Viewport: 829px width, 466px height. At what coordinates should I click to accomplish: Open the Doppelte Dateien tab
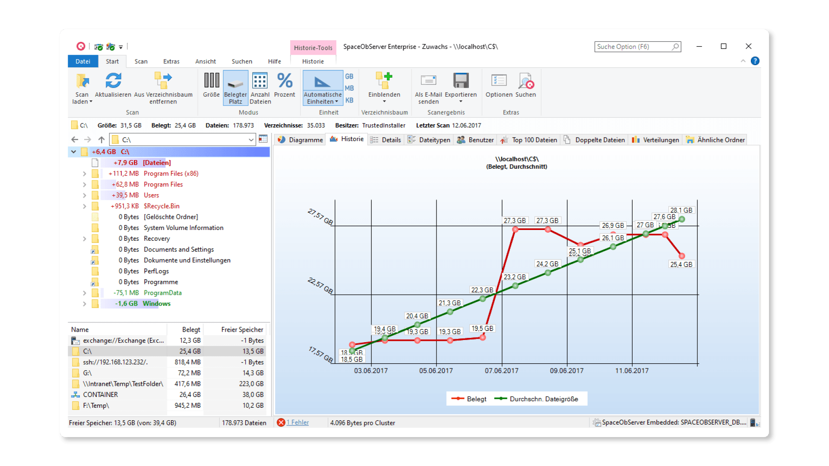click(x=594, y=140)
